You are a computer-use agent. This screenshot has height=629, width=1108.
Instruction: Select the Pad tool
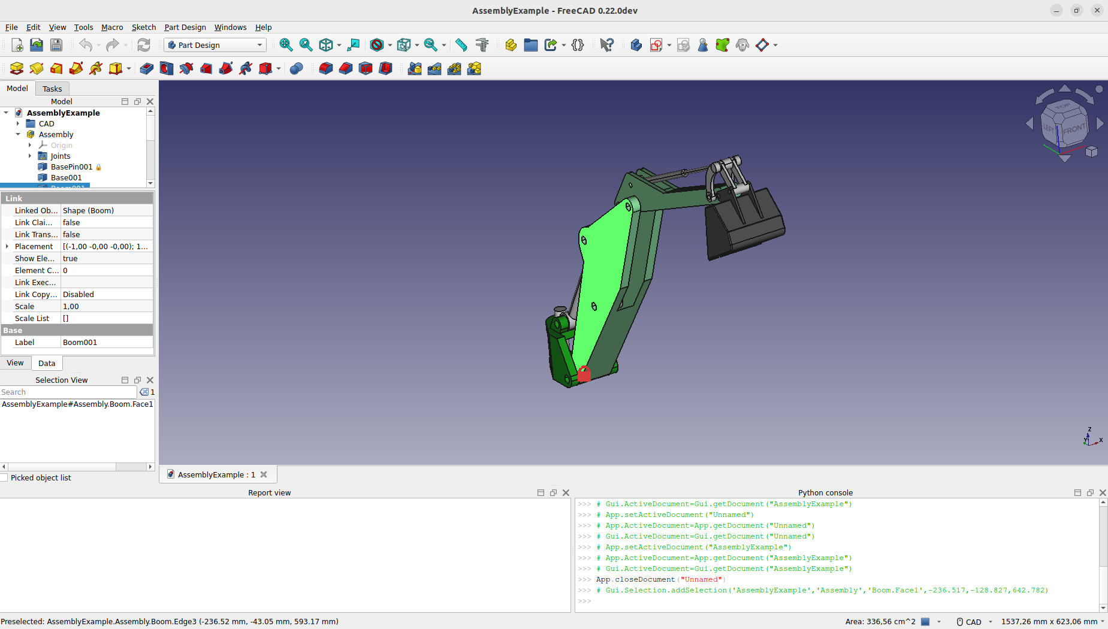pos(17,68)
